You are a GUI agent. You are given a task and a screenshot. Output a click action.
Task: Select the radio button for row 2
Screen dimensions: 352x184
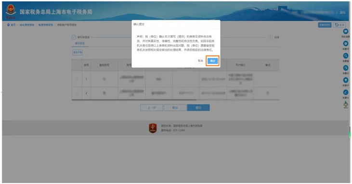(77, 93)
